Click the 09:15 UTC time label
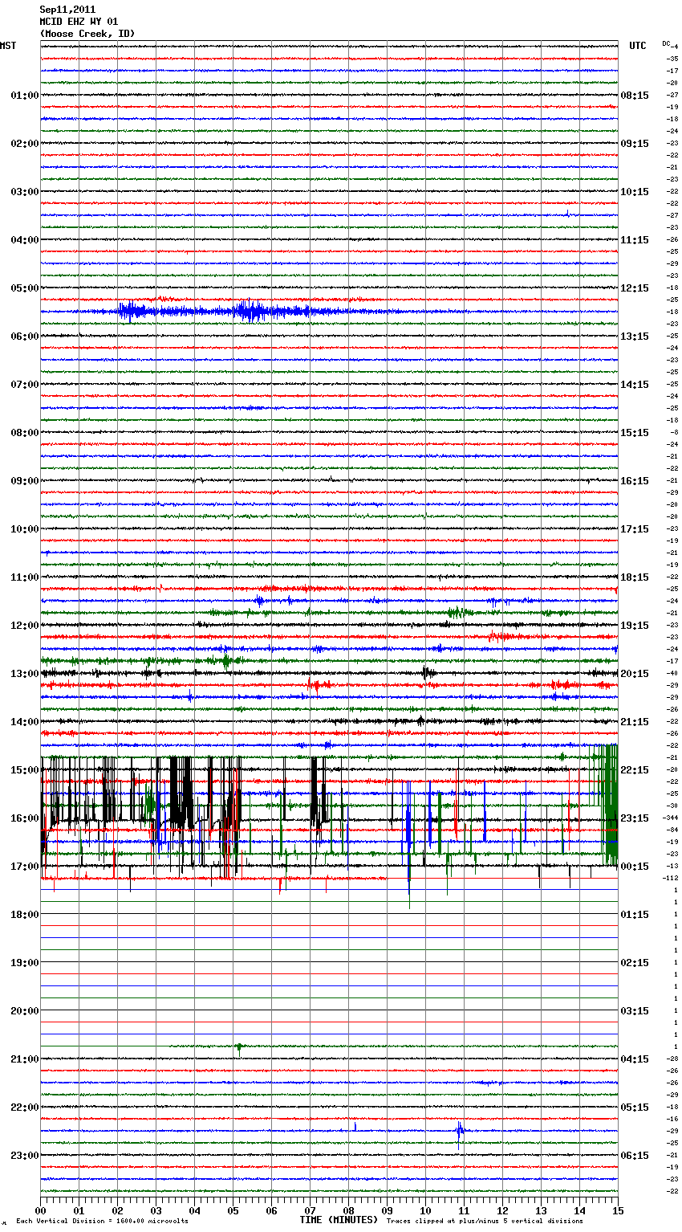Screen dimensions: 682x1232 point(635,144)
